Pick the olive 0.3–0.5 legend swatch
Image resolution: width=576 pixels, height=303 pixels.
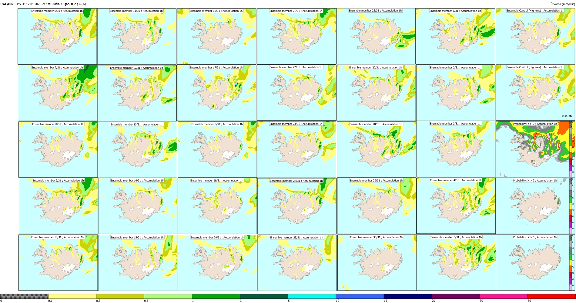(x=120, y=296)
